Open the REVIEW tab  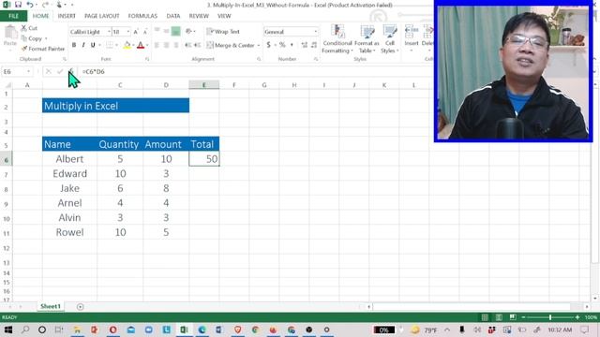[199, 16]
